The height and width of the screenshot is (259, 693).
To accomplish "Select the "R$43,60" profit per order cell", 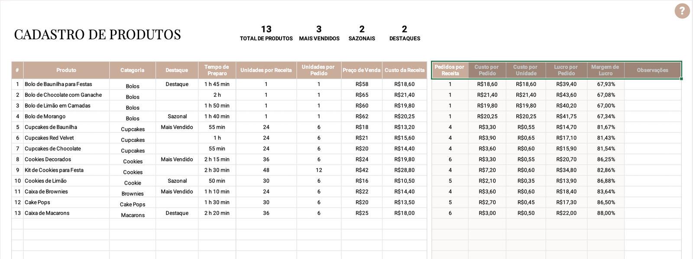I will (x=566, y=95).
